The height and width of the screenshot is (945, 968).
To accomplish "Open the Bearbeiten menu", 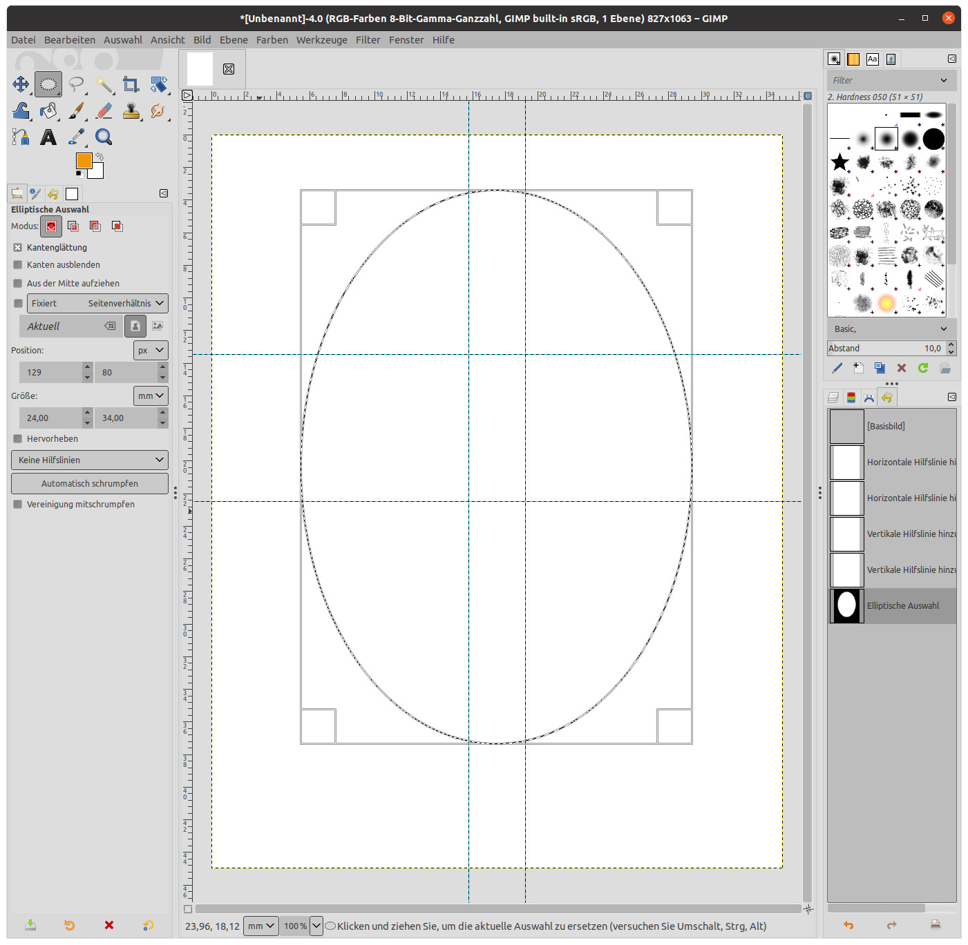I will coord(70,40).
